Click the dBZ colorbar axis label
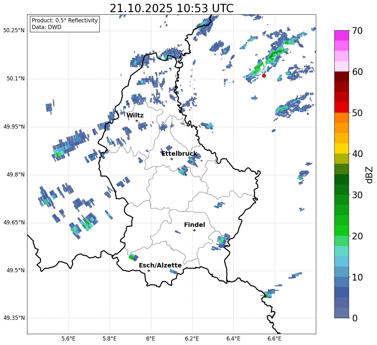 [x=369, y=175]
